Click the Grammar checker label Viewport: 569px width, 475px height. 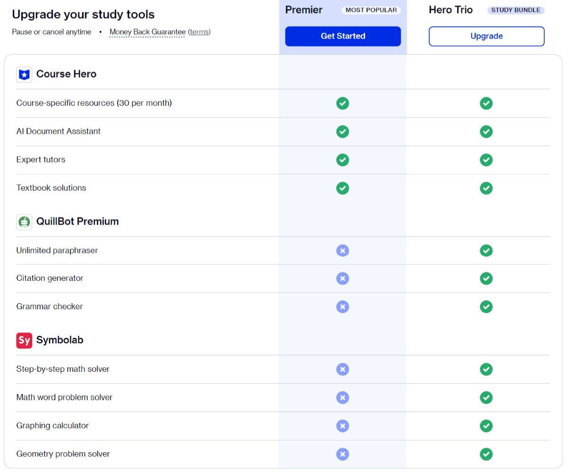coord(49,306)
